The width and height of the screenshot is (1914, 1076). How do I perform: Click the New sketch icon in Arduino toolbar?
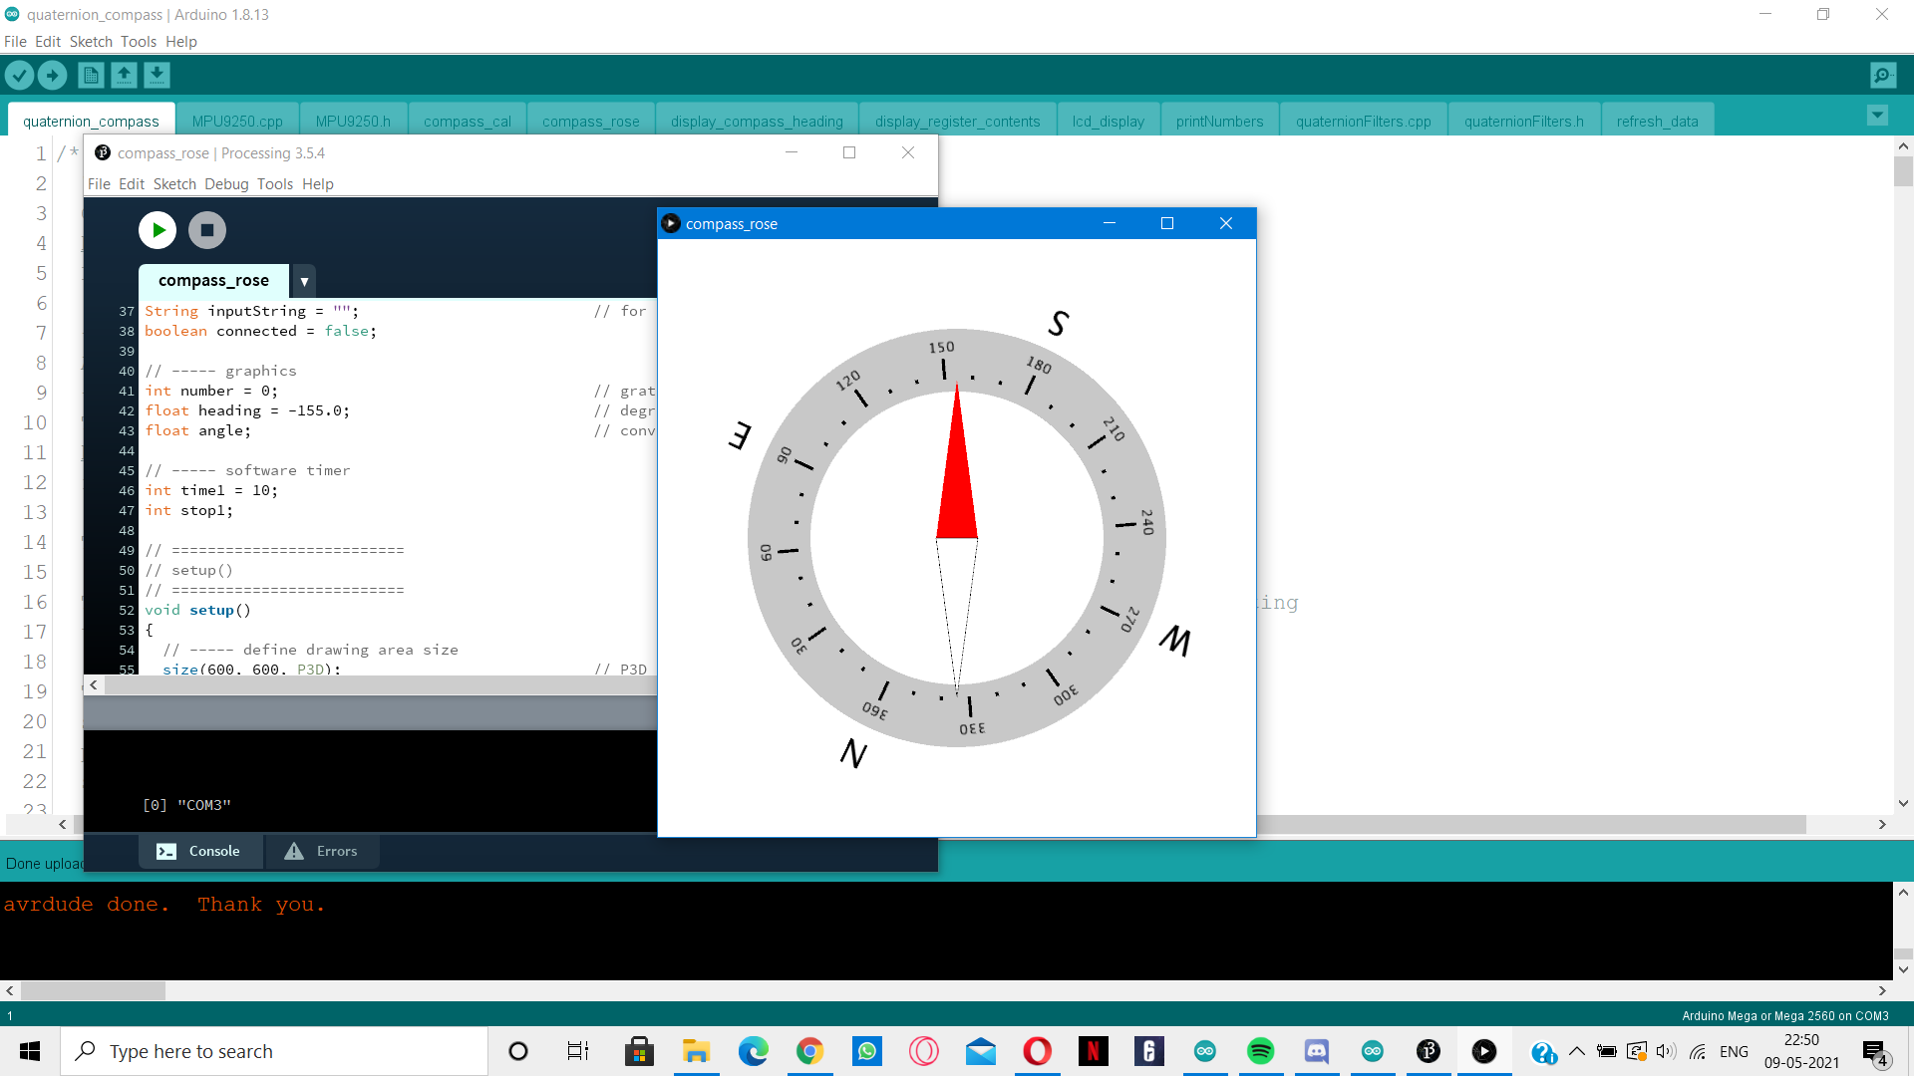pyautogui.click(x=91, y=75)
